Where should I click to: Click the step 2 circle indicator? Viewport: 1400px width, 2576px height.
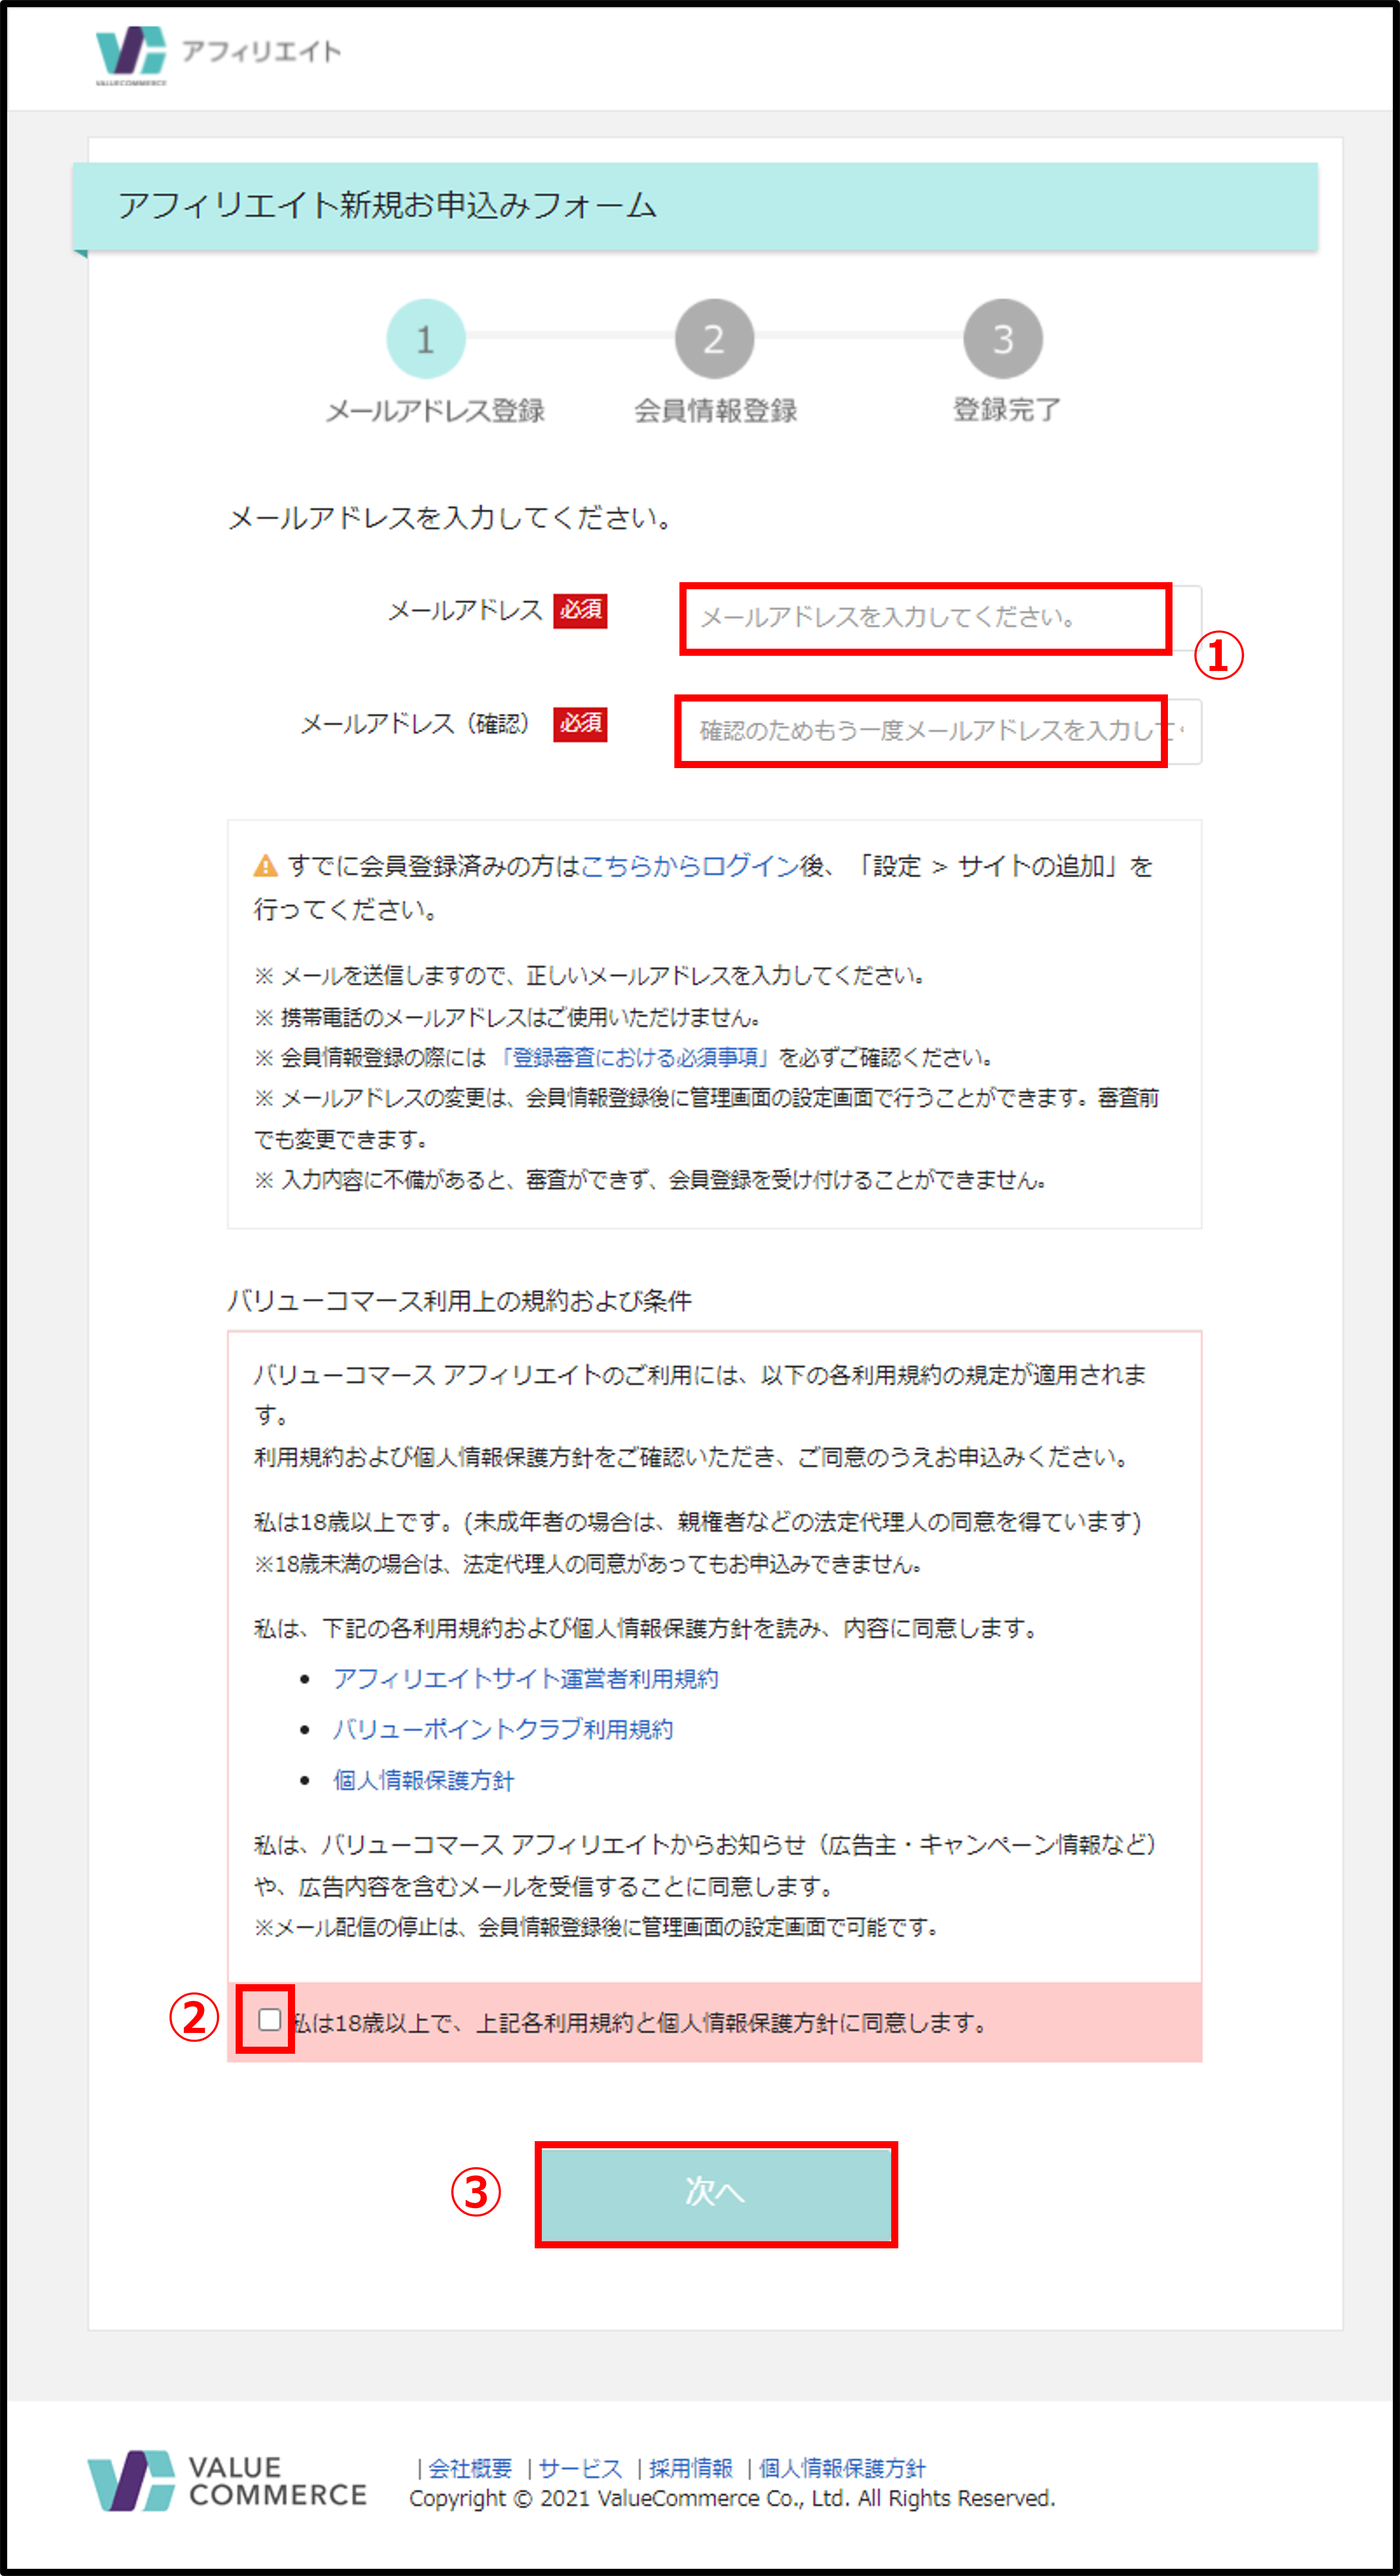(713, 339)
